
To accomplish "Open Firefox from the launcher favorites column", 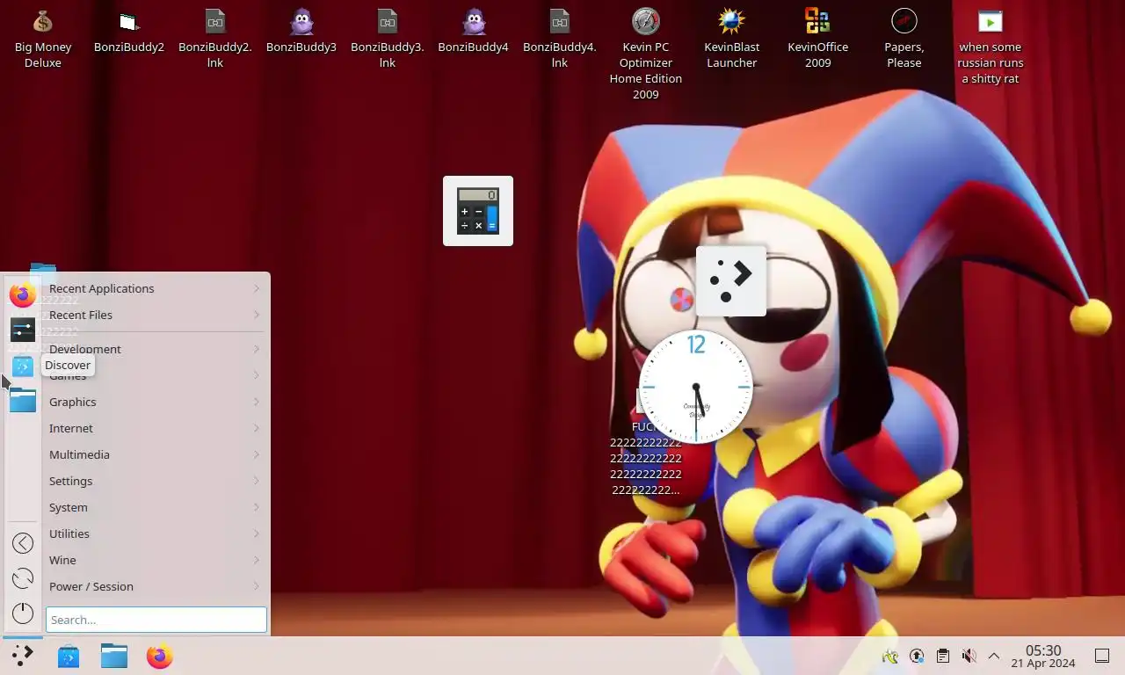I will 23,295.
